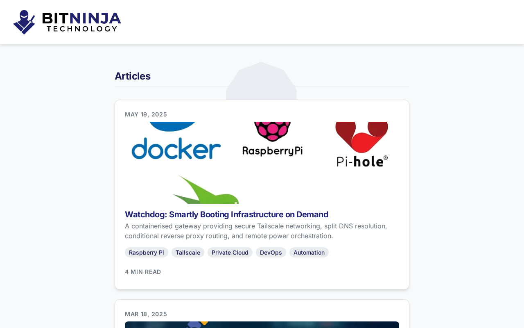Image resolution: width=524 pixels, height=328 pixels.
Task: Click the red Pi-hole logo
Action: tap(361, 144)
